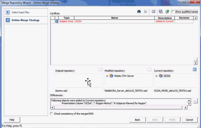Viewport: 201px width, 128px height.
Task: Click the Current repository label
Action: coord(164,71)
